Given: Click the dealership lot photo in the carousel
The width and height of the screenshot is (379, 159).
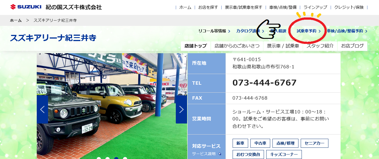Looking at the screenshot, I should tap(112, 106).
